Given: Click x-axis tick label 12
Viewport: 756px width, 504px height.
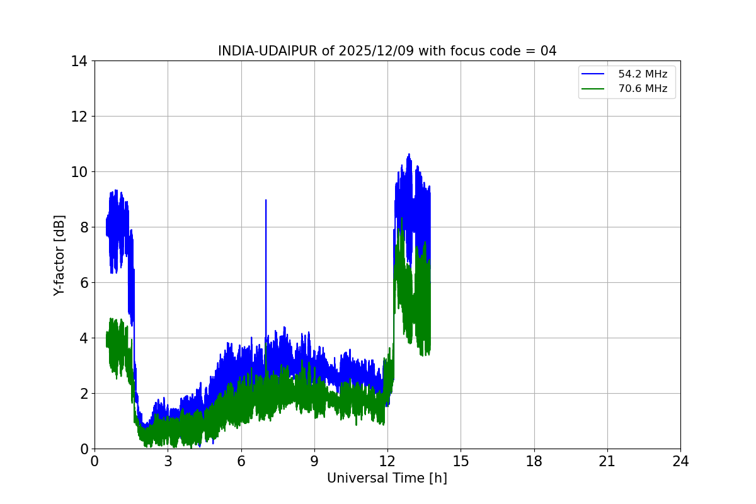Looking at the screenshot, I should click(x=387, y=461).
